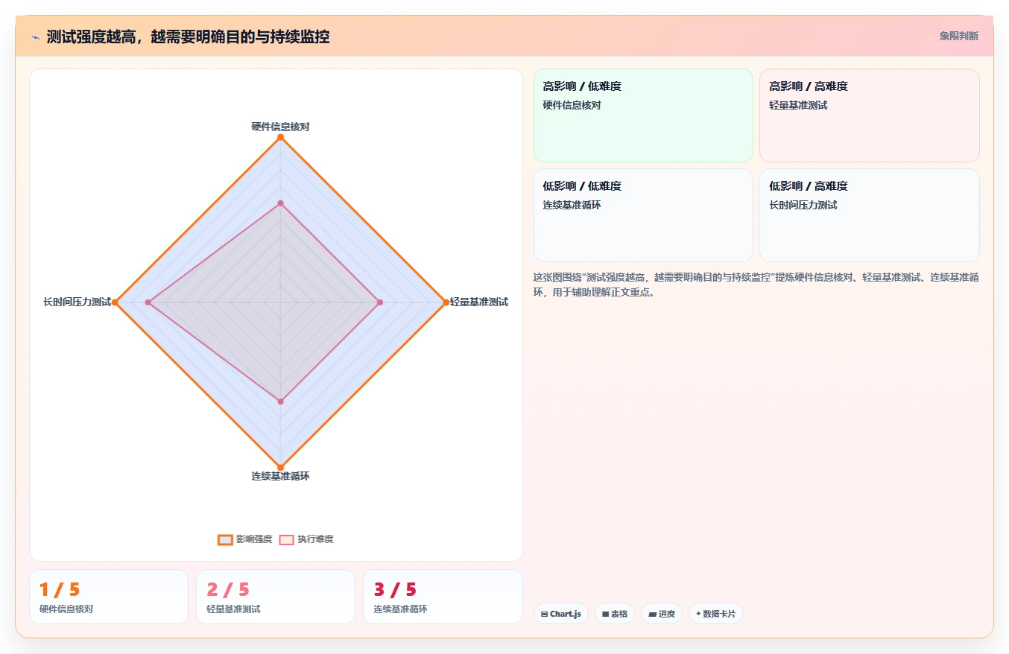Open the 高影响 / 高难度 quadrant card
Viewport: 1009px width, 654px height.
click(869, 115)
